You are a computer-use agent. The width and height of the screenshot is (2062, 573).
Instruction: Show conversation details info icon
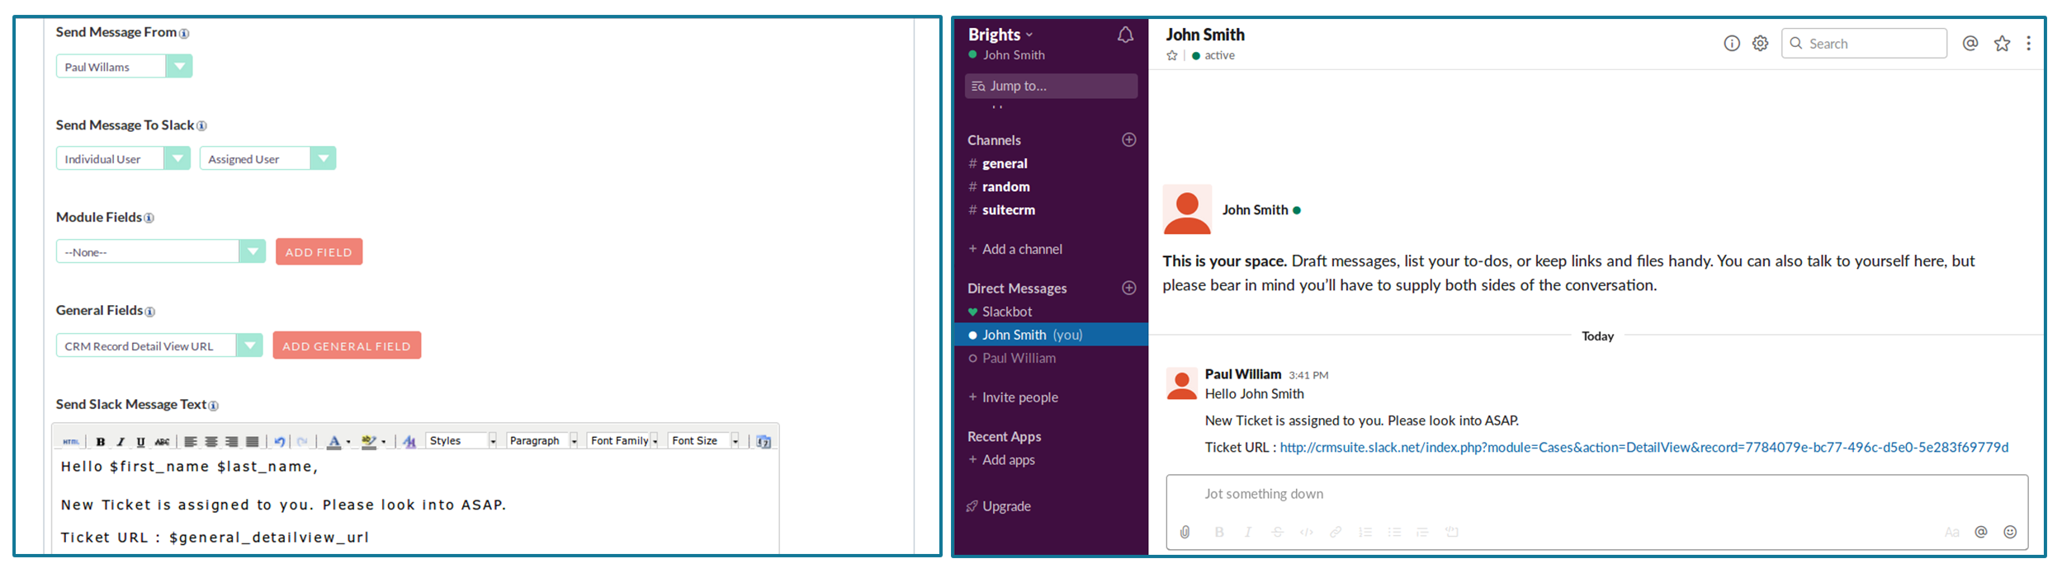pyautogui.click(x=1732, y=44)
